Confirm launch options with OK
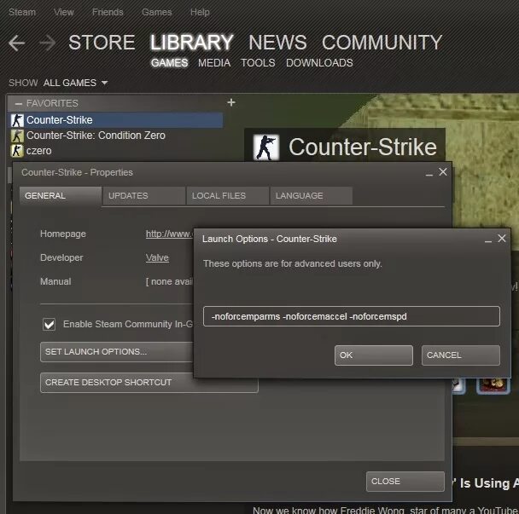 point(374,355)
